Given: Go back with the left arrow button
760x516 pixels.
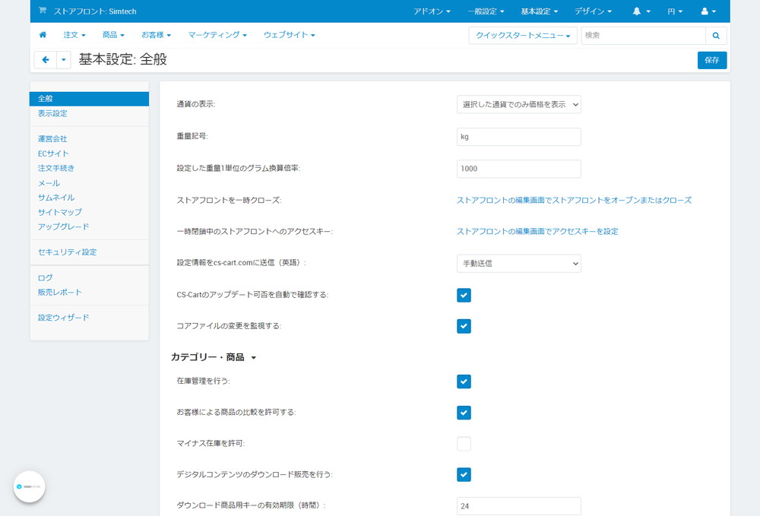Looking at the screenshot, I should pos(46,60).
